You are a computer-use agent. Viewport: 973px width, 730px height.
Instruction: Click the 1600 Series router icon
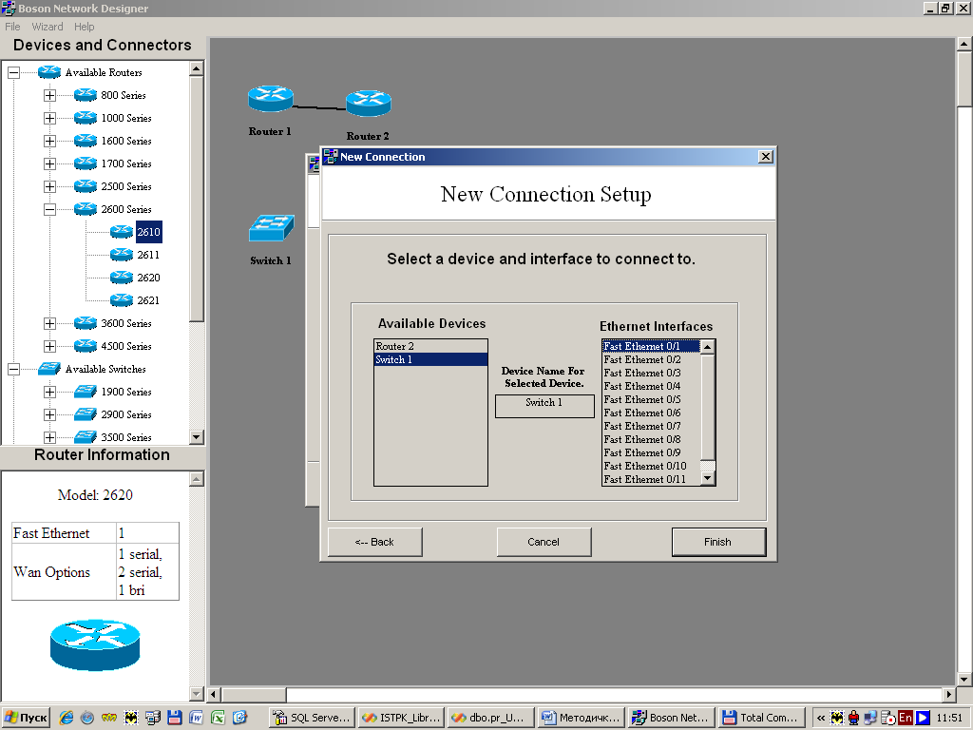click(85, 141)
